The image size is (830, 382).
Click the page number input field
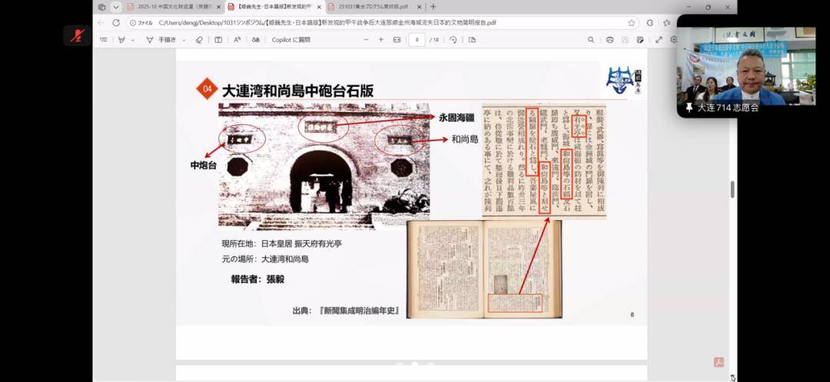pos(417,40)
